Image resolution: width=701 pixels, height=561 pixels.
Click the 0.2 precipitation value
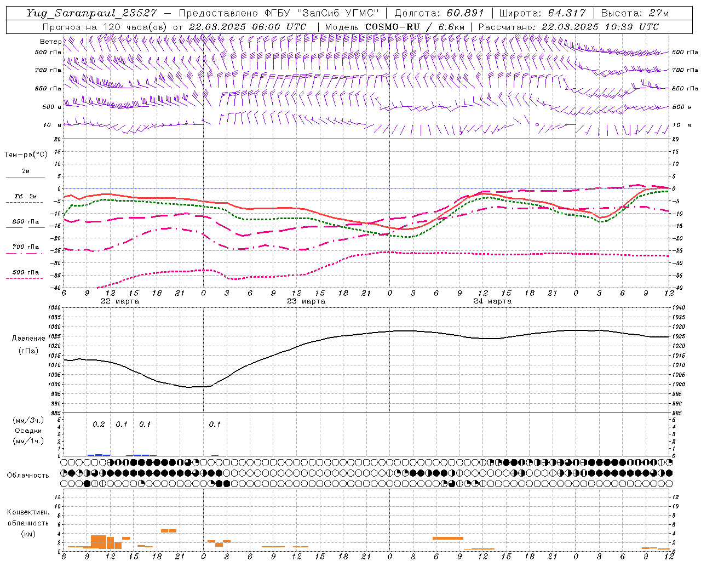pyautogui.click(x=99, y=425)
